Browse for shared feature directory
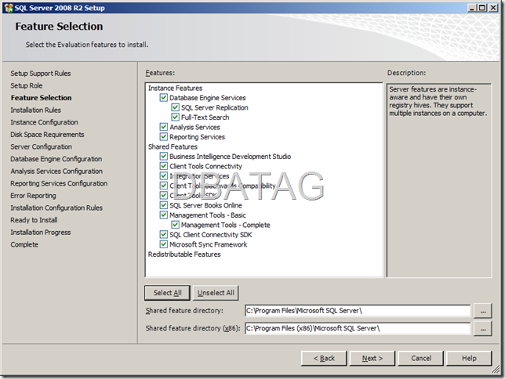505x379 pixels. click(483, 311)
